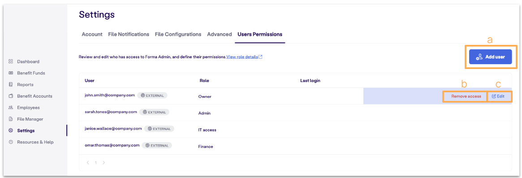Click the Last login column header
The image size is (522, 178).
click(x=310, y=81)
